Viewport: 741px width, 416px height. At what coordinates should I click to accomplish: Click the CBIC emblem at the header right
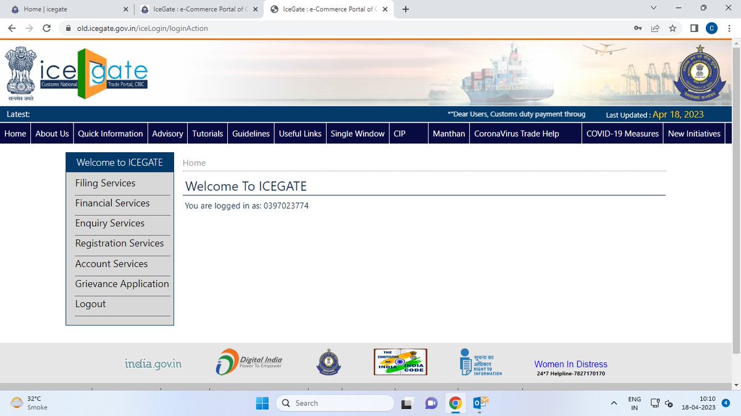point(700,73)
